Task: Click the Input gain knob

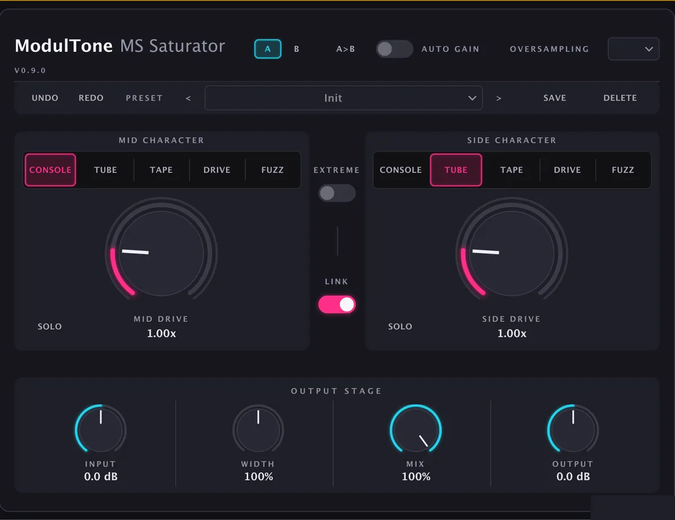Action: click(x=101, y=430)
